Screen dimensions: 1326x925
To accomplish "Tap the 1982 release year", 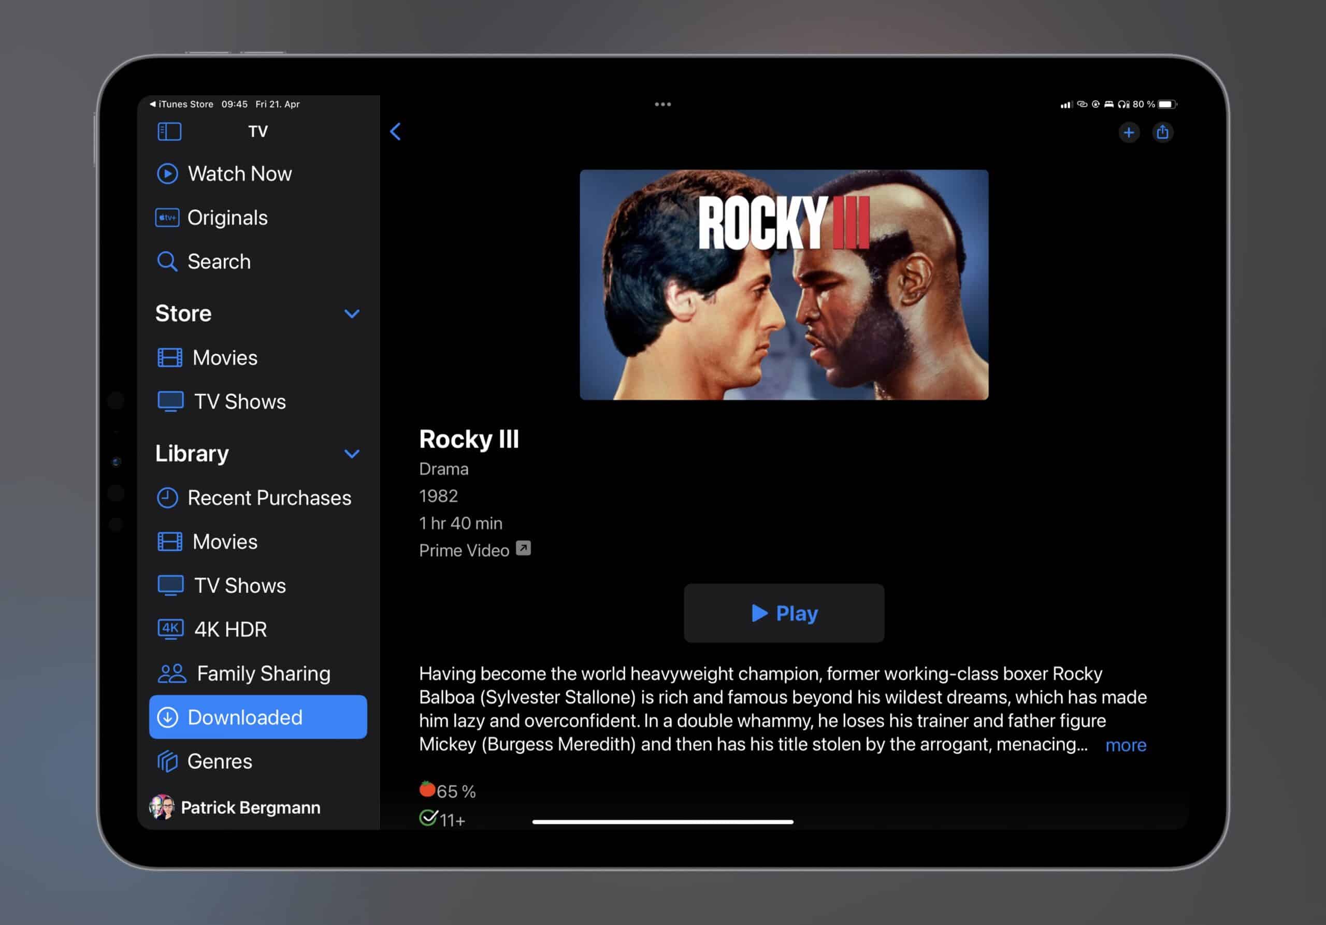I will click(438, 496).
